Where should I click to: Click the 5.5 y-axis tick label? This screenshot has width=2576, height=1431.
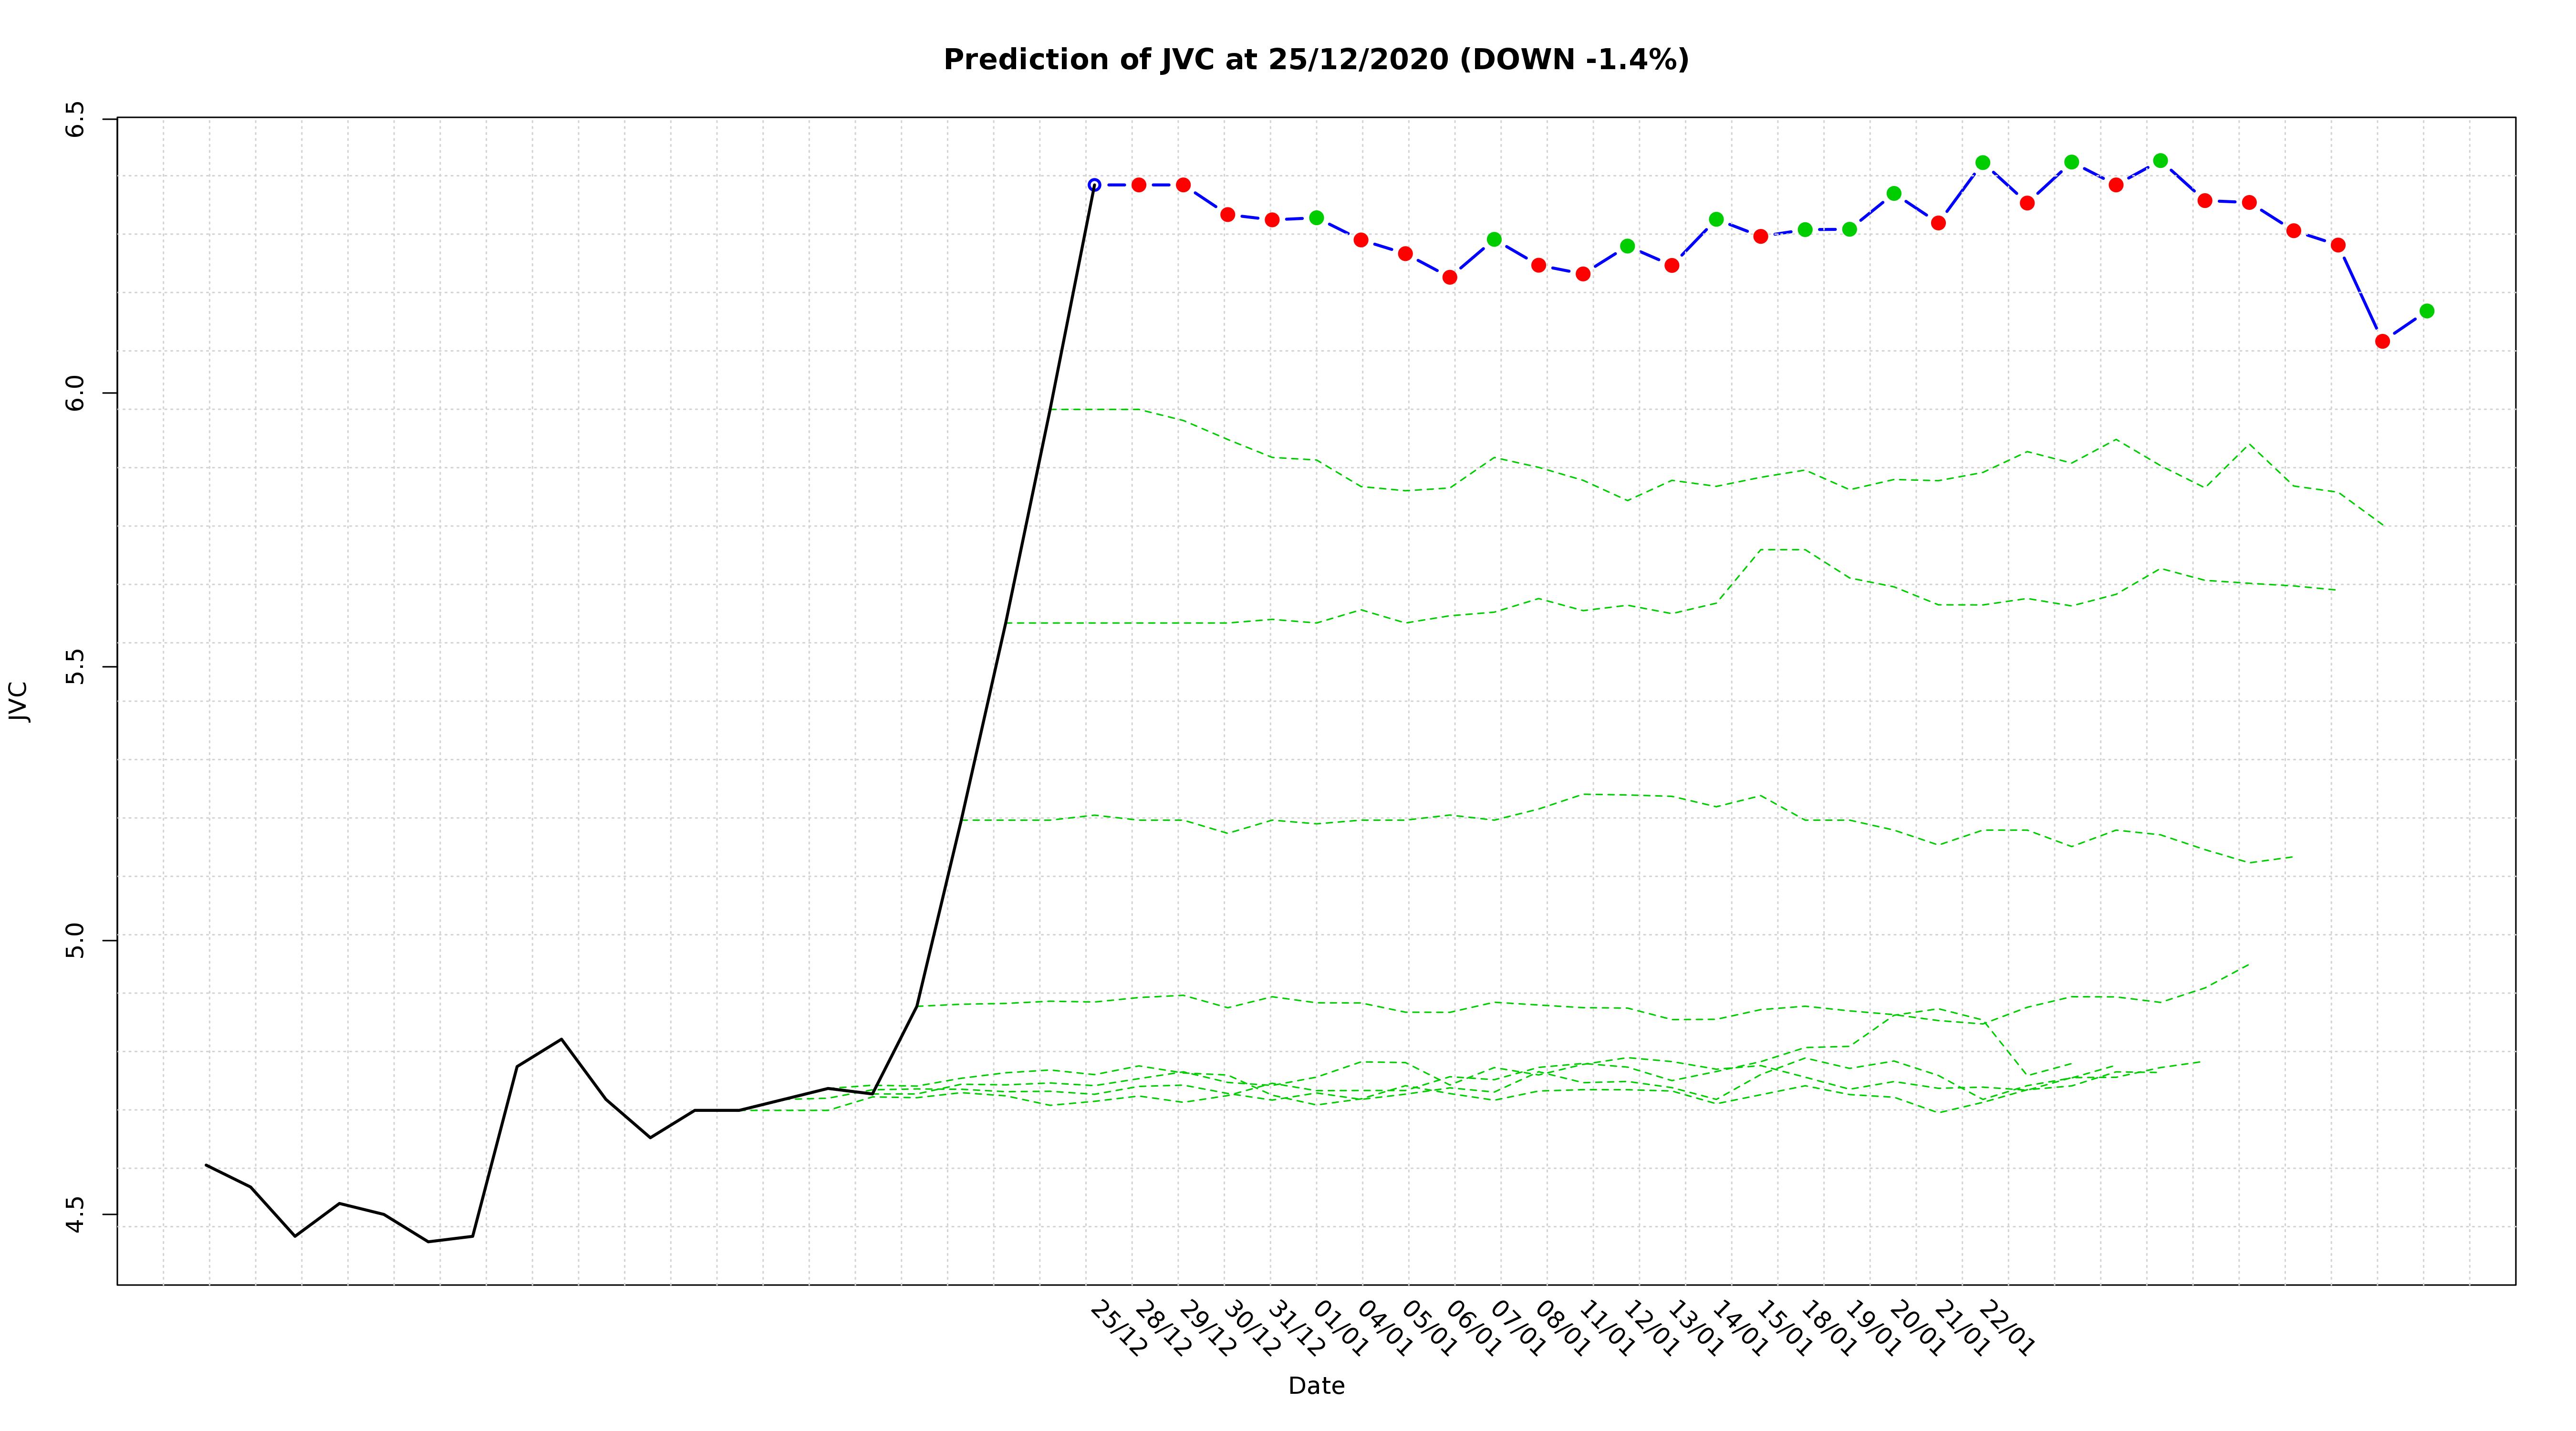75,666
